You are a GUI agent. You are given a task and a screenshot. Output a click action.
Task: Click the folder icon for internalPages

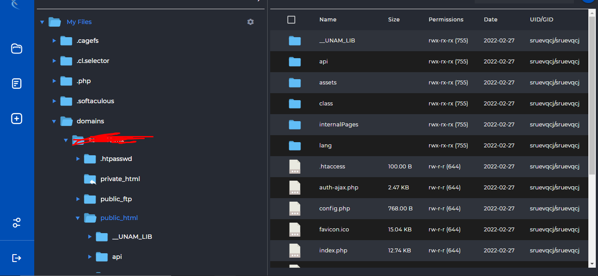click(294, 124)
